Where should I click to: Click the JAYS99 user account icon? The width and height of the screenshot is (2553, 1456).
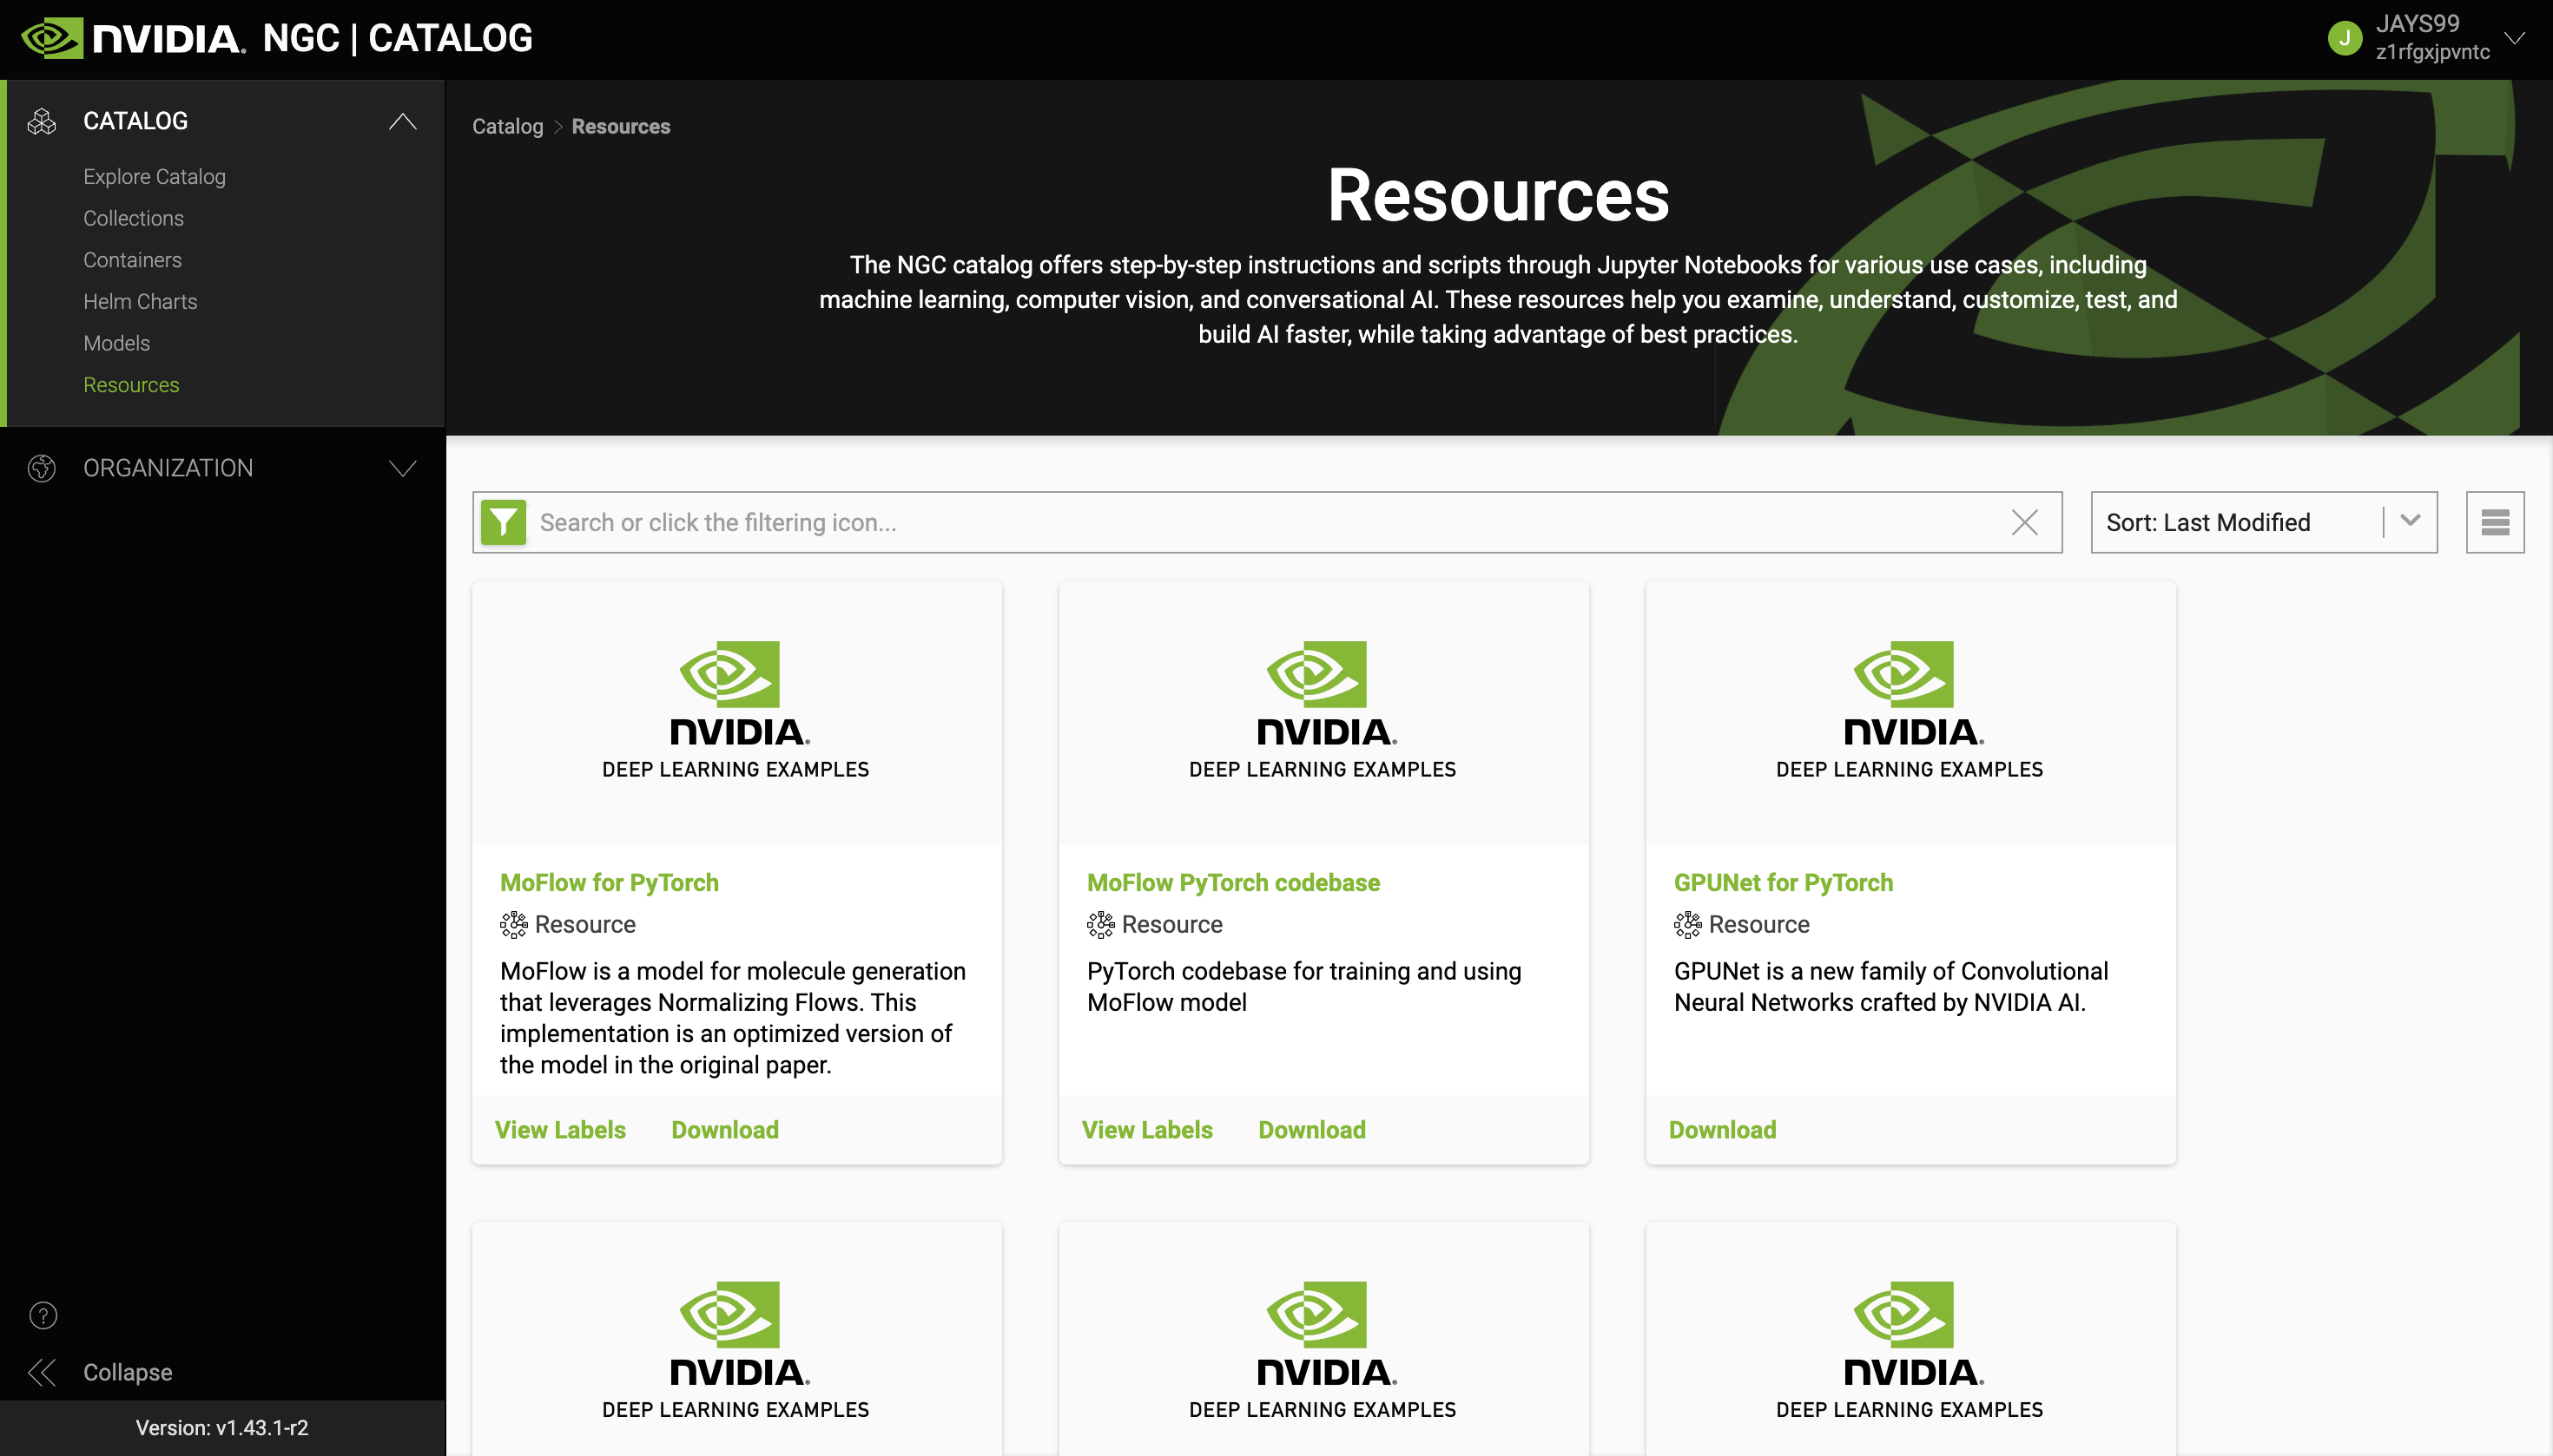pyautogui.click(x=2345, y=35)
